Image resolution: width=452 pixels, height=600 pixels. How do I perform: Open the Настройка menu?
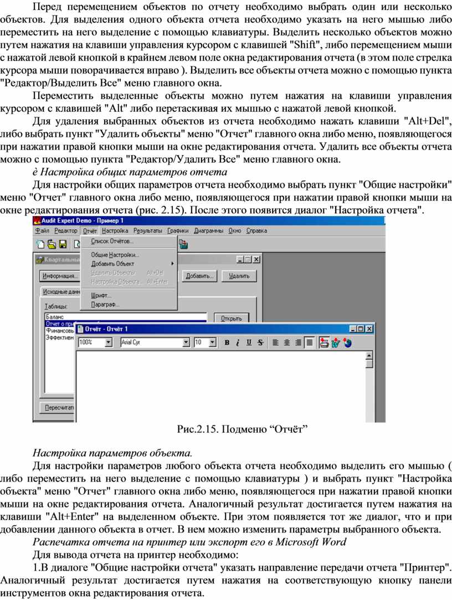(115, 230)
